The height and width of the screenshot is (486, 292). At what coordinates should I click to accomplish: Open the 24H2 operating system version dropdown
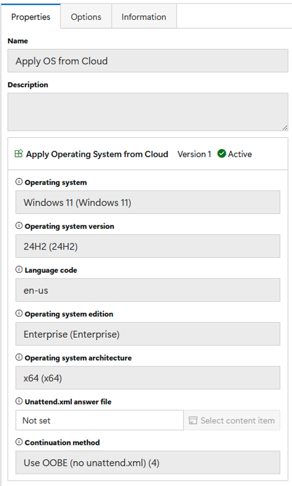[x=148, y=246]
